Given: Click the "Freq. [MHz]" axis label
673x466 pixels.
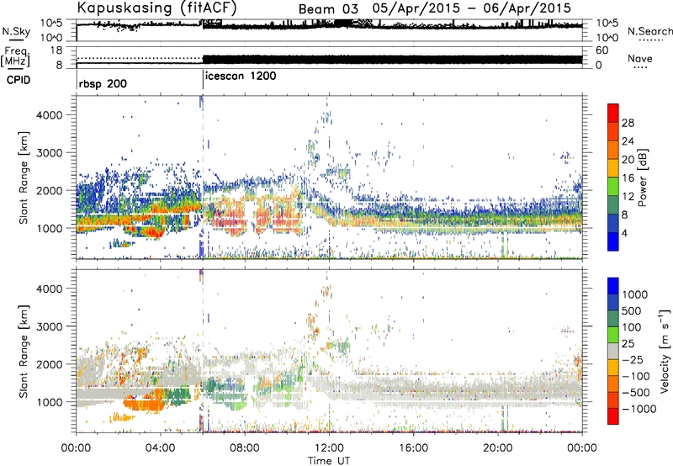Looking at the screenshot, I should pos(15,57).
